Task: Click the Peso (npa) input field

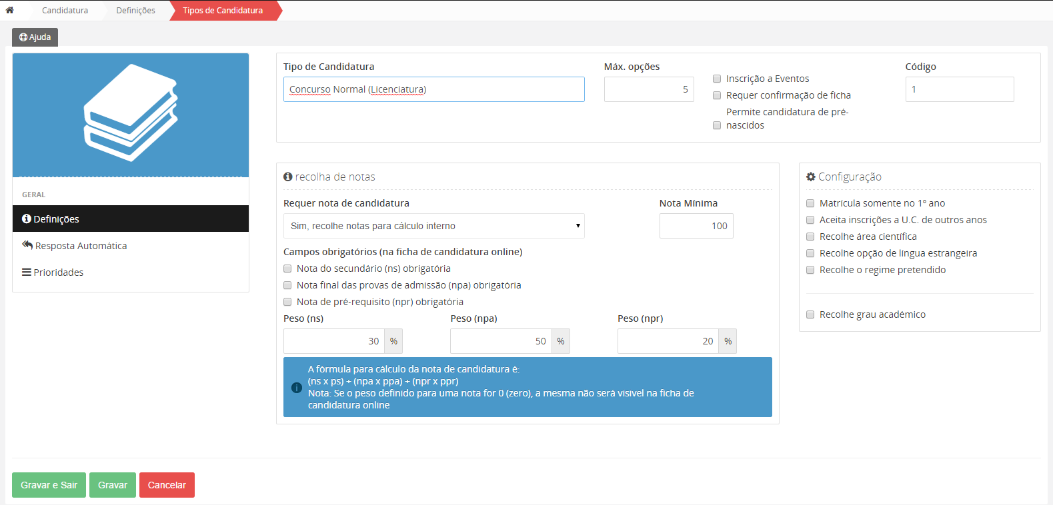Action: click(501, 341)
